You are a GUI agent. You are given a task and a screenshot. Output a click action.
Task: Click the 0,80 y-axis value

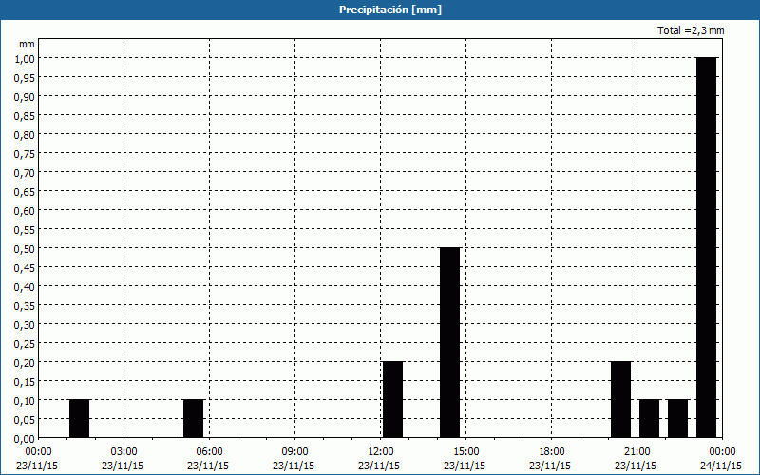click(25, 134)
